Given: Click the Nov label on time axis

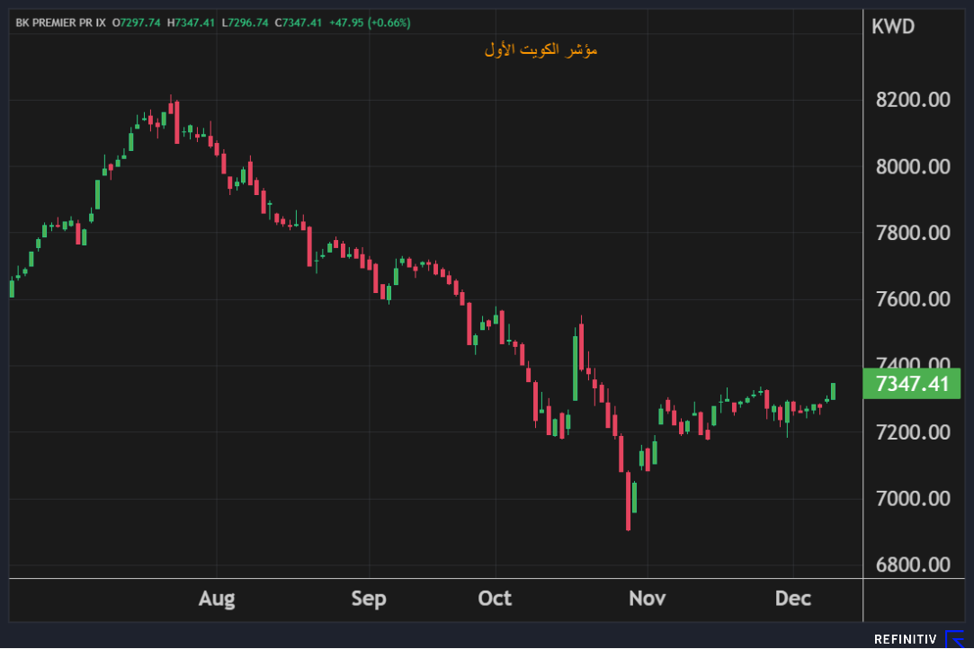Looking at the screenshot, I should coord(647,599).
